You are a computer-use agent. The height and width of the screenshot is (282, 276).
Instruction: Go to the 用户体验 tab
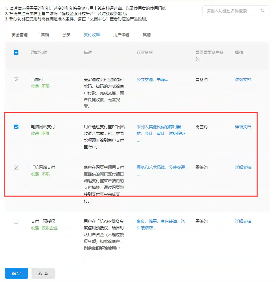pyautogui.click(x=121, y=35)
